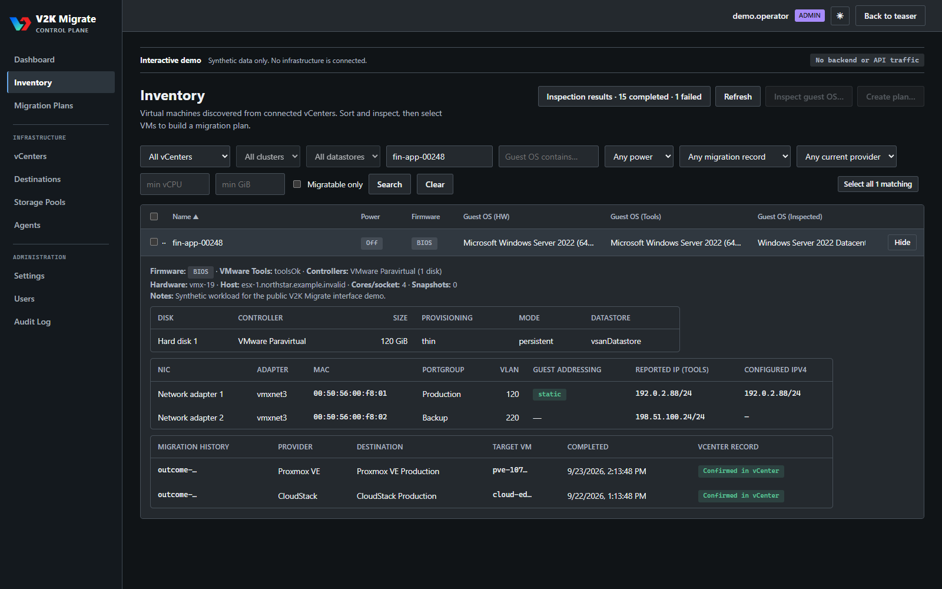Click demo.operator username
The image size is (942, 589).
(x=760, y=16)
